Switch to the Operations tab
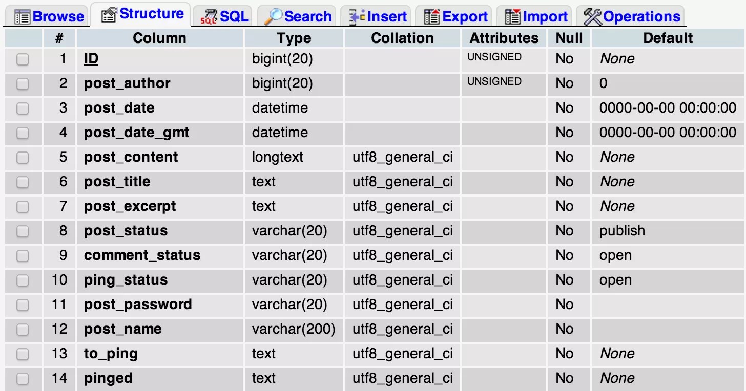This screenshot has height=391, width=746. click(x=631, y=16)
